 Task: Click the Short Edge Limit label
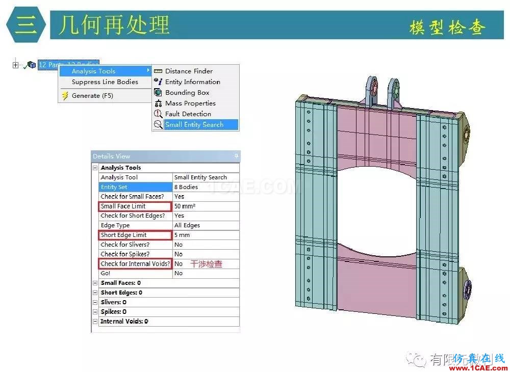[x=135, y=235]
